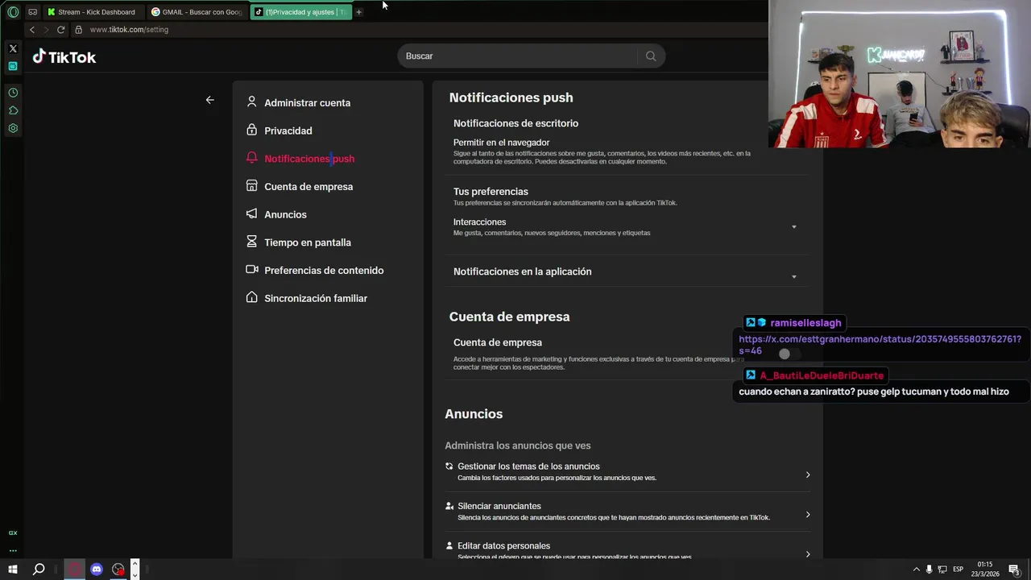Screen dimensions: 1031x580
Task: Click the webcam video overlay
Action: coord(899,74)
